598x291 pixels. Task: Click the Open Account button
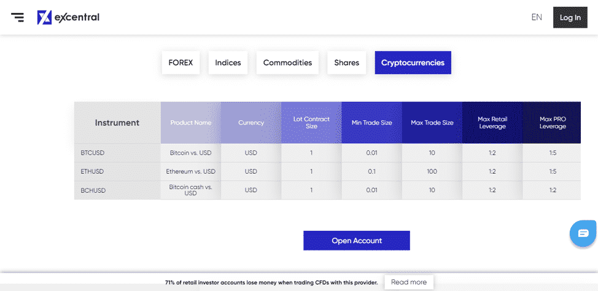(x=357, y=241)
